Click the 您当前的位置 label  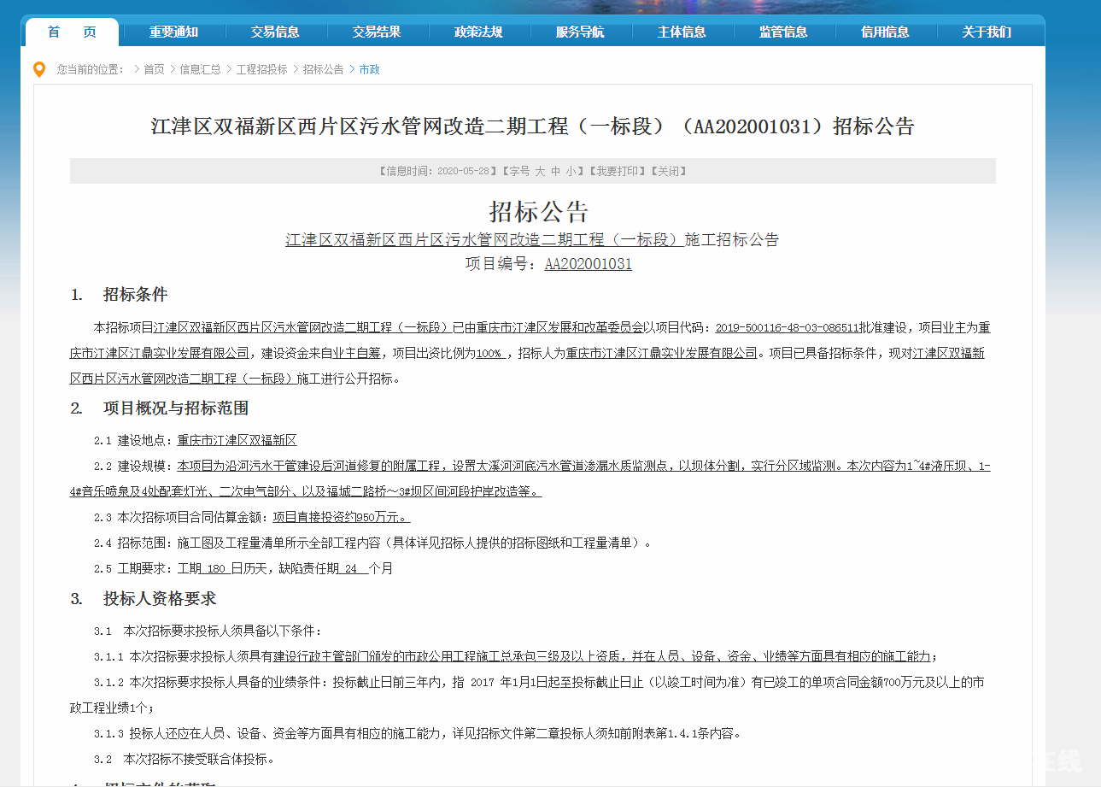91,69
